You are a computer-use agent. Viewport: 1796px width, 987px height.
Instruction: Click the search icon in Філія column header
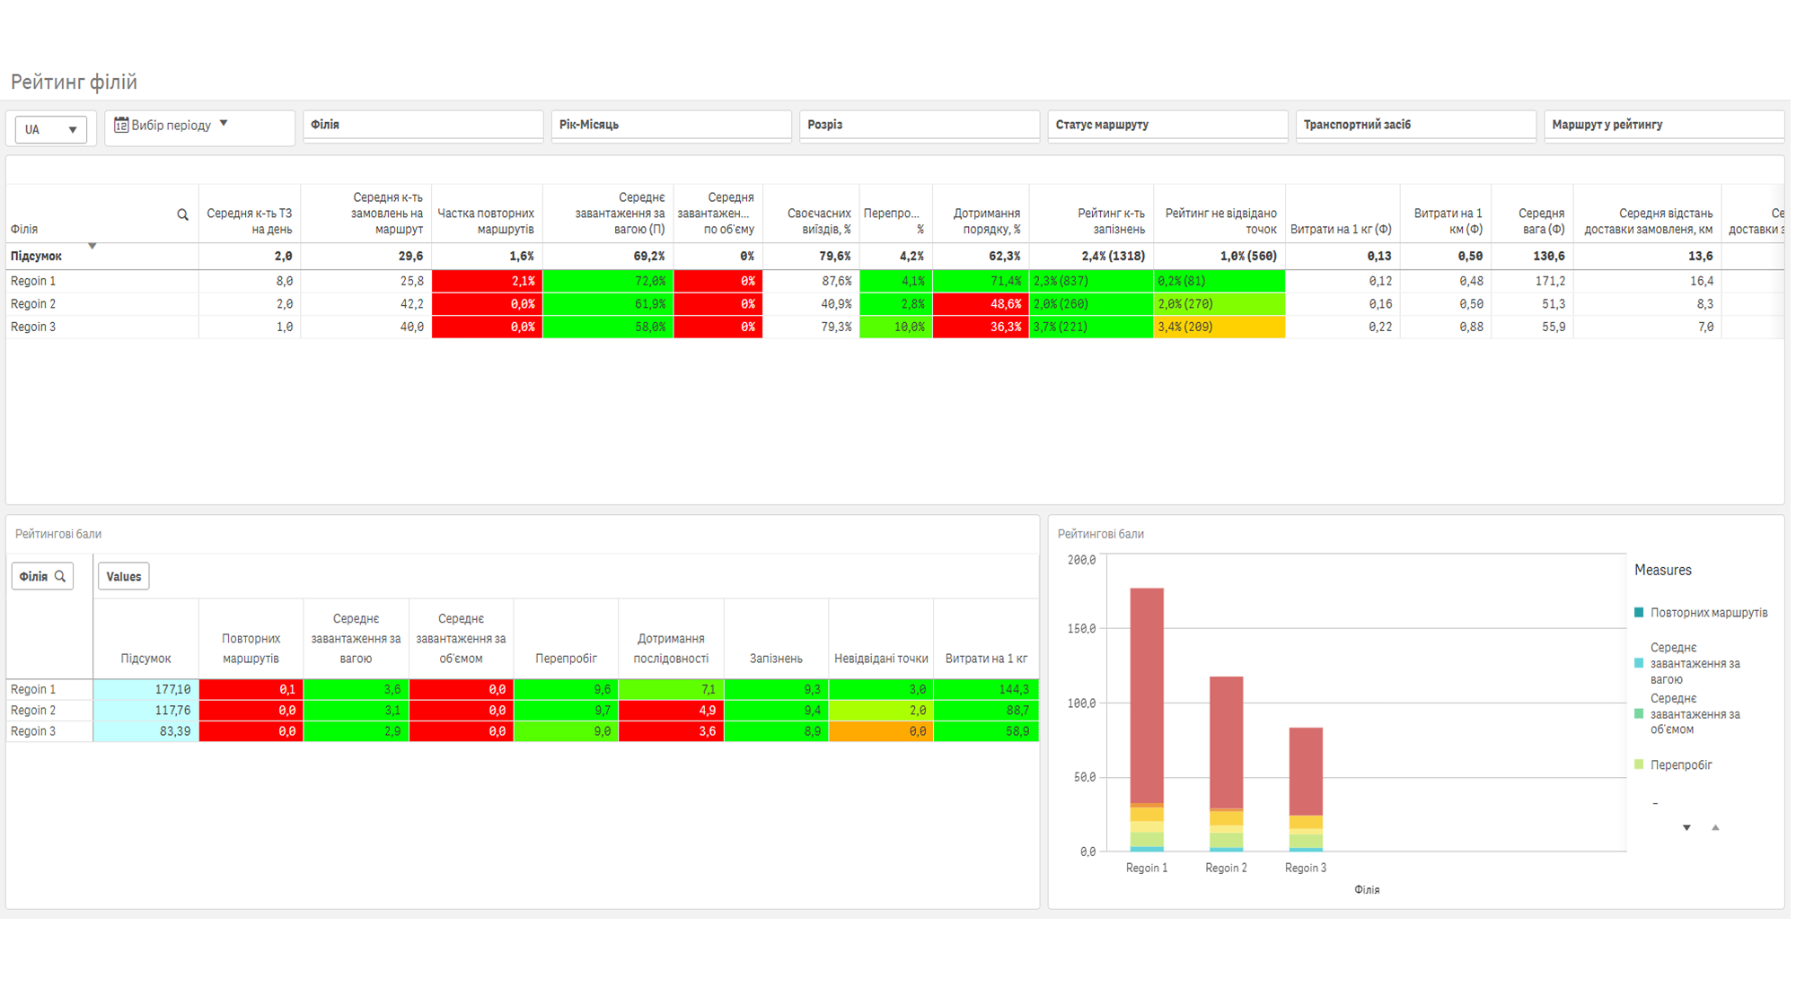point(182,214)
